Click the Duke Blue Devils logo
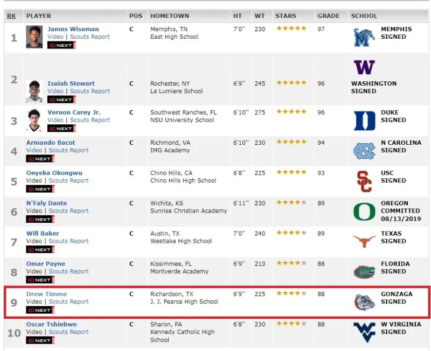Image resolution: width=431 pixels, height=351 pixels. click(x=364, y=121)
